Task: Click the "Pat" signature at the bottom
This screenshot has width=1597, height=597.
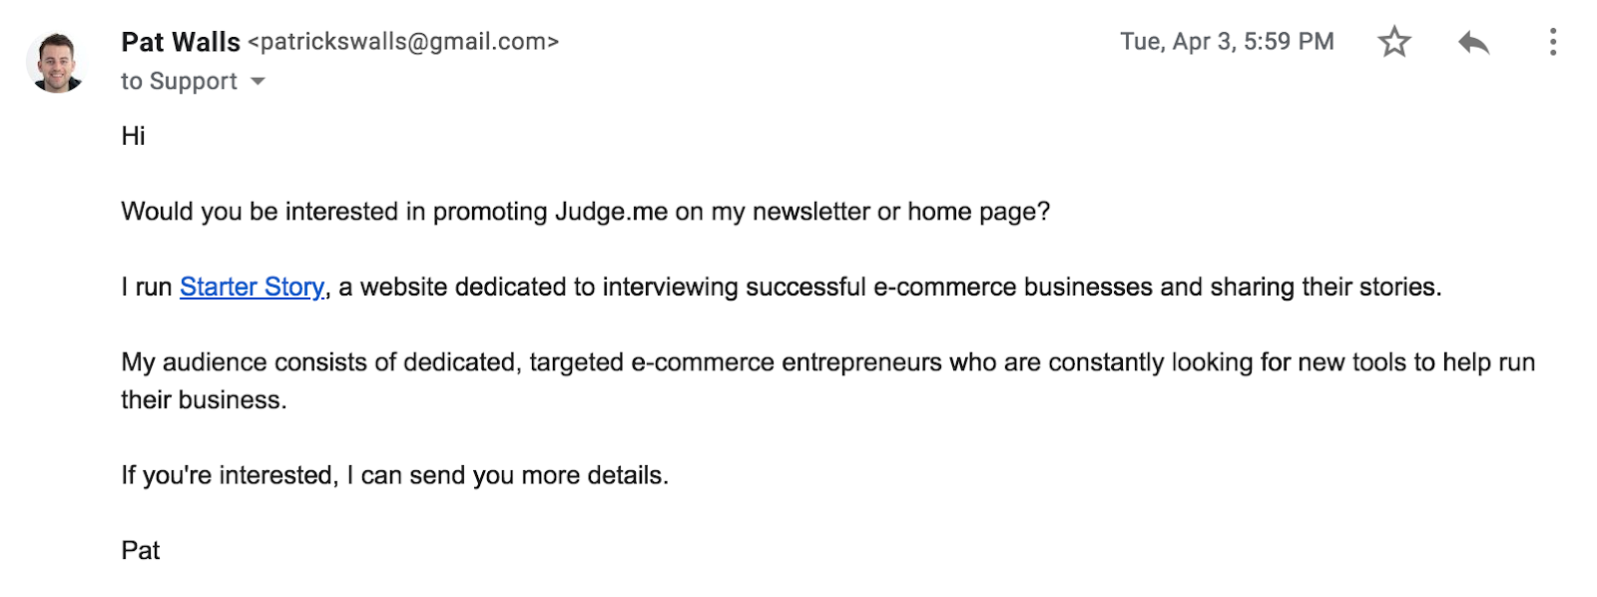Action: point(141,551)
